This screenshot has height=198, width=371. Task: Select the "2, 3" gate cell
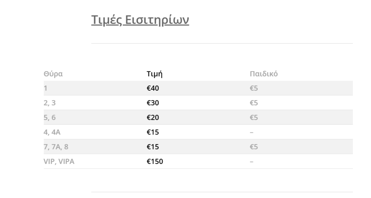(x=49, y=103)
